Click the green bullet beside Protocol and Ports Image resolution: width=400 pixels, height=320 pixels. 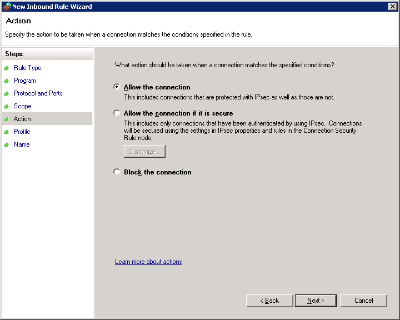tap(6, 93)
